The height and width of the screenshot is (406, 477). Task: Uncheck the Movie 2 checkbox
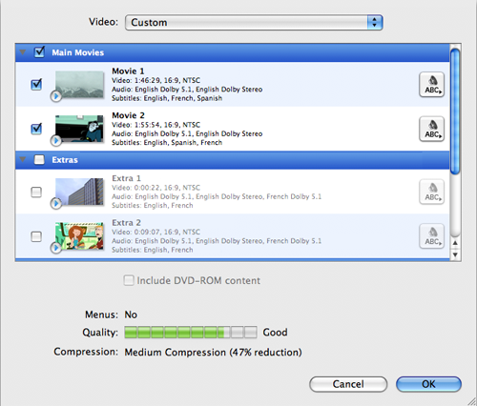coord(36,129)
